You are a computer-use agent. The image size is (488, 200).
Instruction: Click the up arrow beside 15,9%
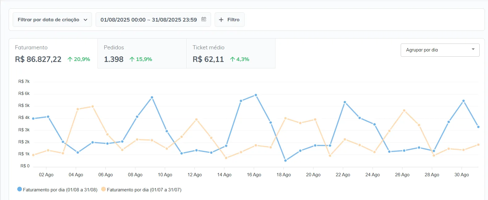[132, 59]
